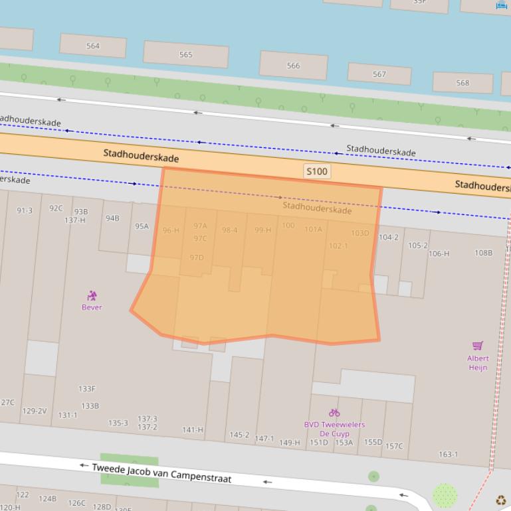Click the Albert Heijn text label
This screenshot has height=511, width=511.
[478, 363]
